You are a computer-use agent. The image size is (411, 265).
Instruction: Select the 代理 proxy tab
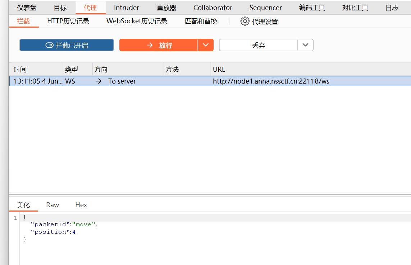pyautogui.click(x=90, y=8)
